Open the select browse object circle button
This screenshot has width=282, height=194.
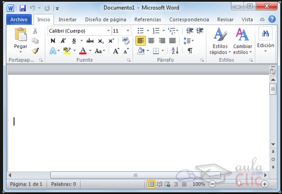(x=273, y=159)
